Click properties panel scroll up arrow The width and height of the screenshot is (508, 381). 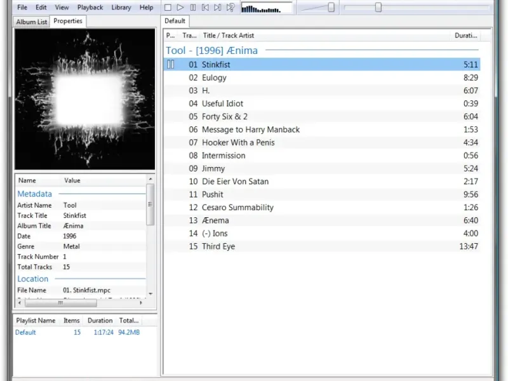pos(150,179)
